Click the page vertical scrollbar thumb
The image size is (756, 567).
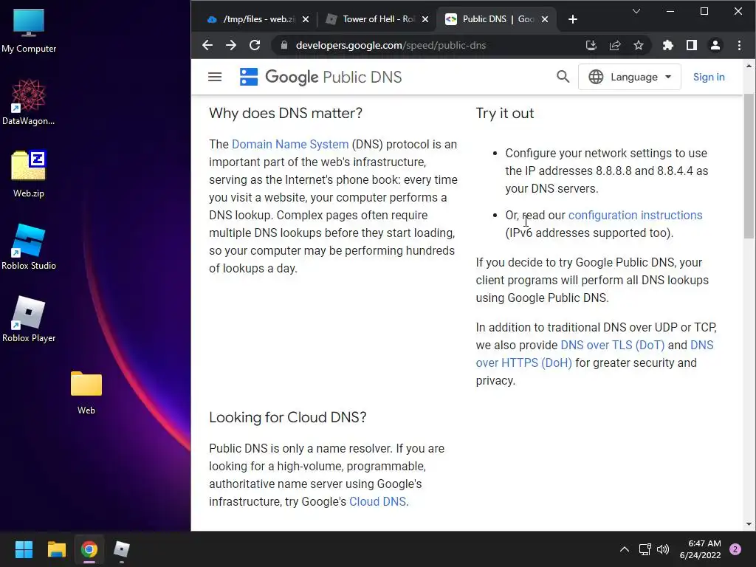pyautogui.click(x=749, y=166)
